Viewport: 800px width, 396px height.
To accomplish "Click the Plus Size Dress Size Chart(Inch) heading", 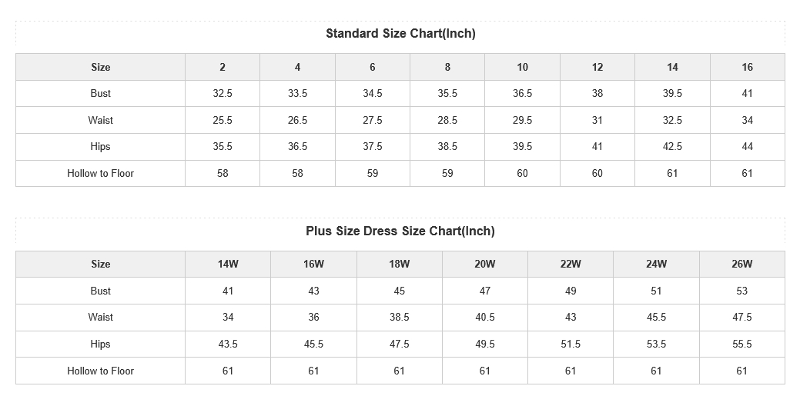I will [400, 231].
